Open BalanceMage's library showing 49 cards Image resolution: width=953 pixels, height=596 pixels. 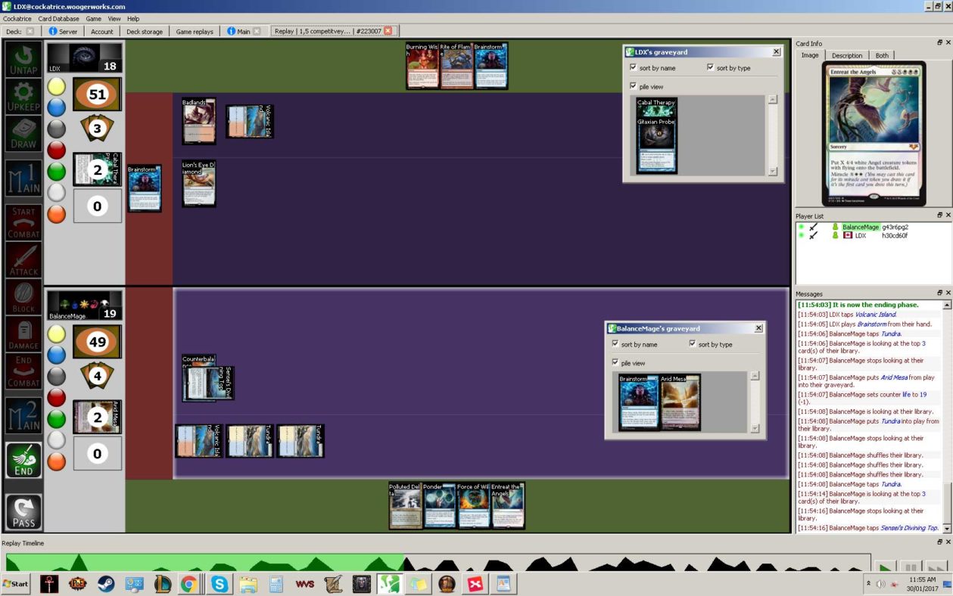(x=97, y=342)
